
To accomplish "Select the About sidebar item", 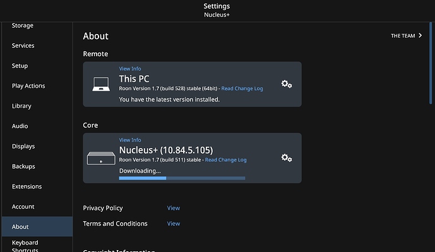I will (x=37, y=227).
